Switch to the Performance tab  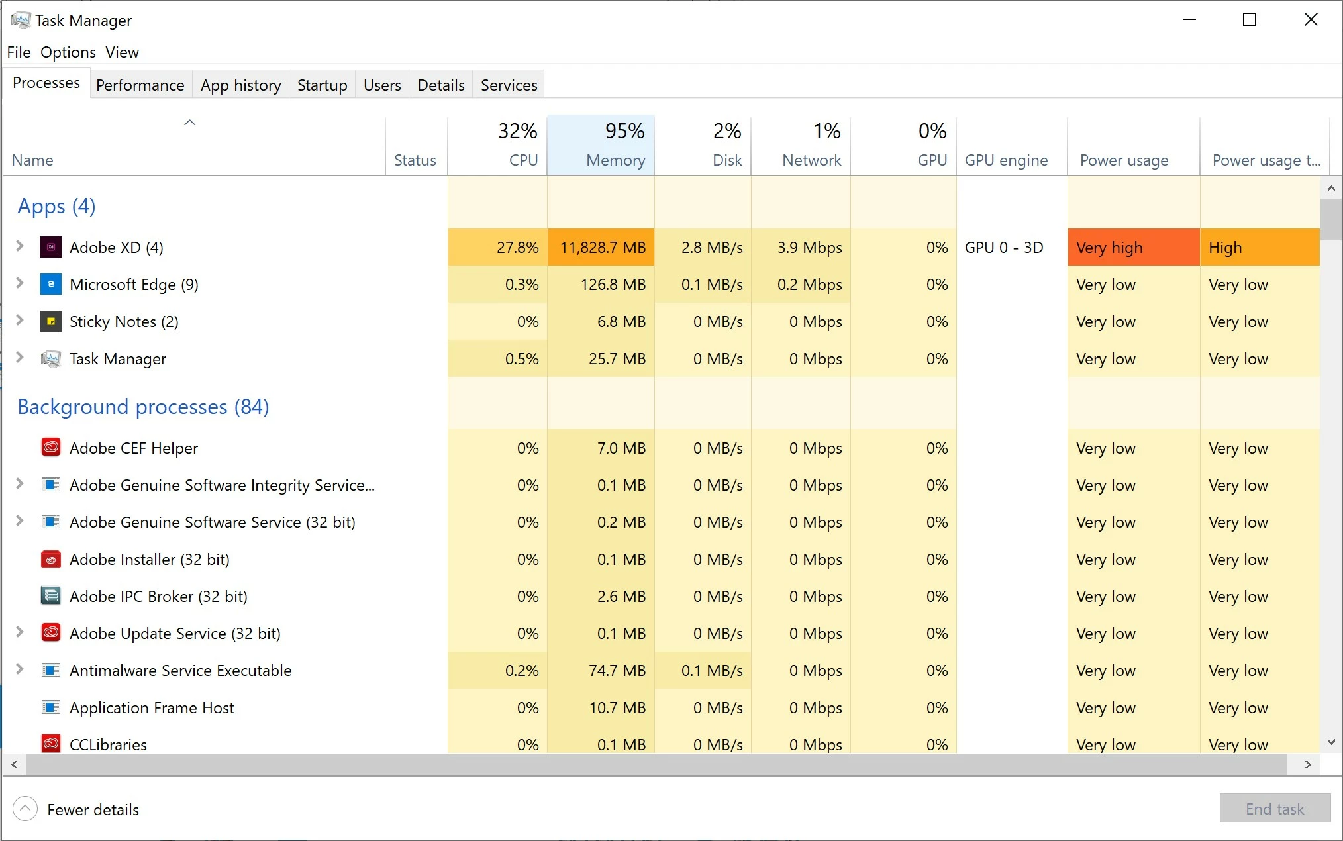[140, 85]
